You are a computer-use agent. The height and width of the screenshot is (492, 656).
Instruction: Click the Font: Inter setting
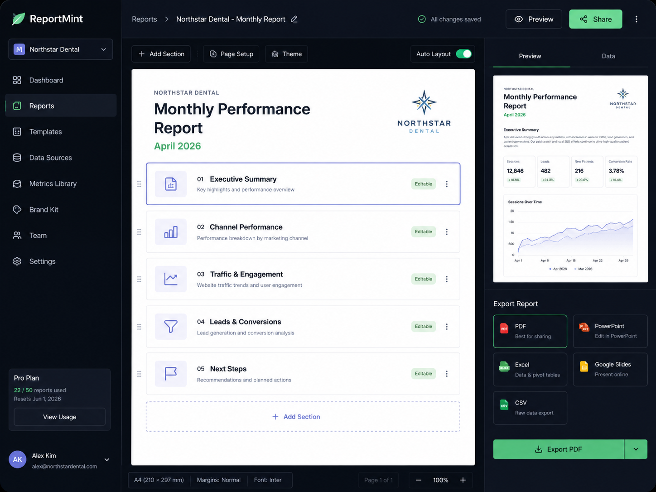point(268,480)
